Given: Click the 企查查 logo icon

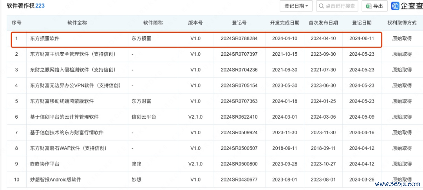Looking at the screenshot, I should 396,6.
